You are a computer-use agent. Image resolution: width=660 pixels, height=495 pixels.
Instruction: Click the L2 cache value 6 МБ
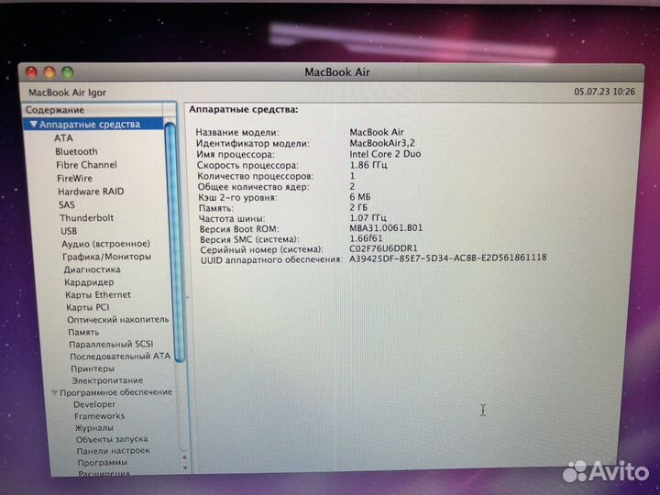point(360,197)
